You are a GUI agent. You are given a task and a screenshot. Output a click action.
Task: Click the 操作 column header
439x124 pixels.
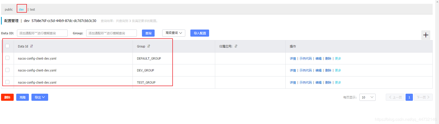tap(293, 46)
